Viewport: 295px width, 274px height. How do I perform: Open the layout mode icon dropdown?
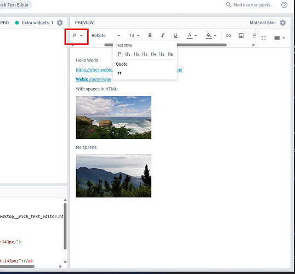tap(280, 38)
